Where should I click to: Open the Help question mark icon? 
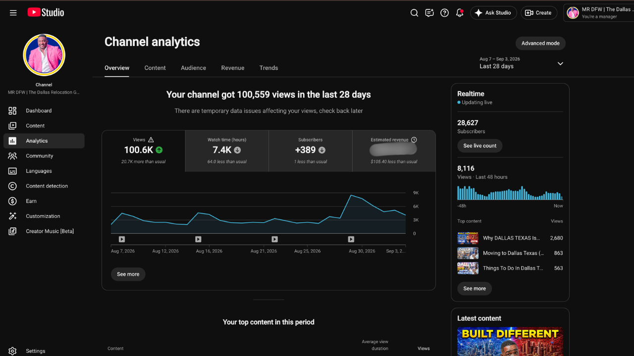click(x=445, y=13)
